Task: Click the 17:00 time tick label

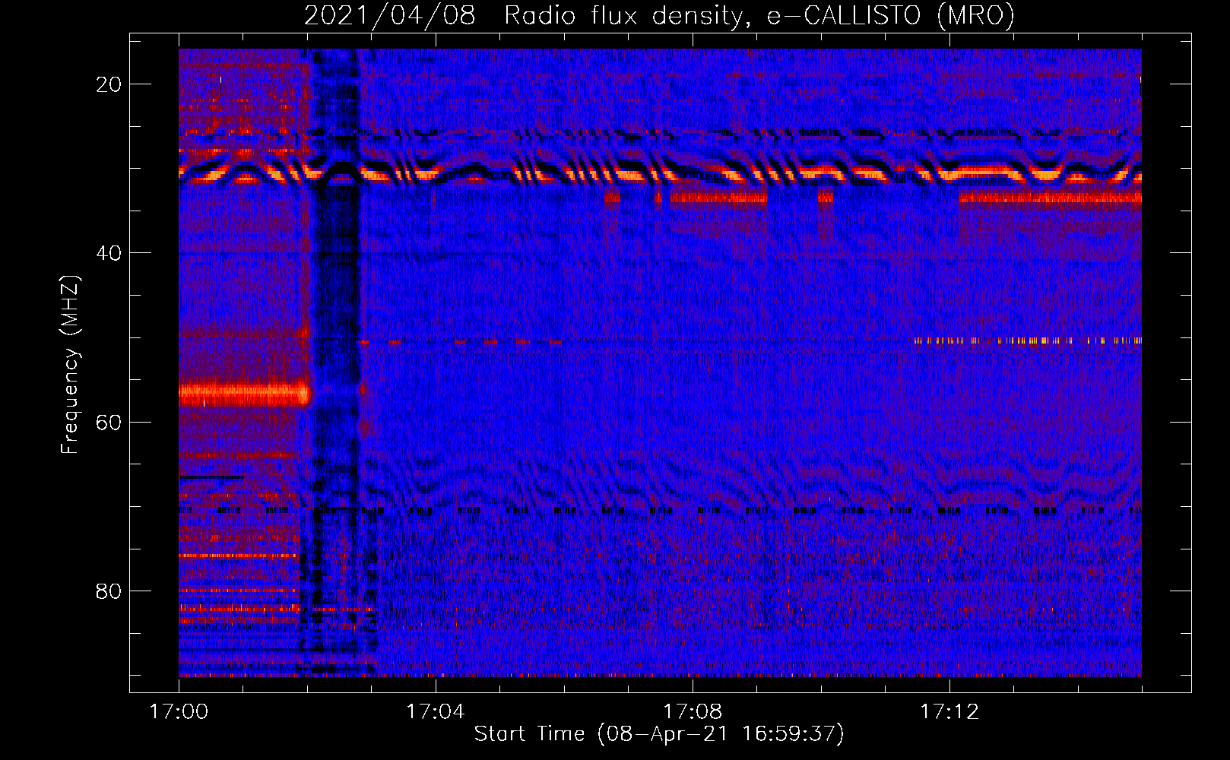Action: tap(179, 712)
